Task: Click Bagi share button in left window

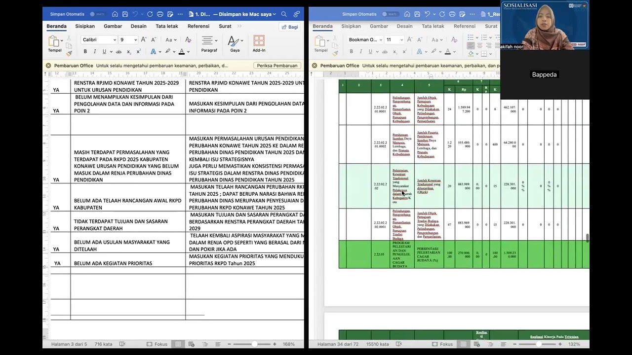Action: (290, 27)
